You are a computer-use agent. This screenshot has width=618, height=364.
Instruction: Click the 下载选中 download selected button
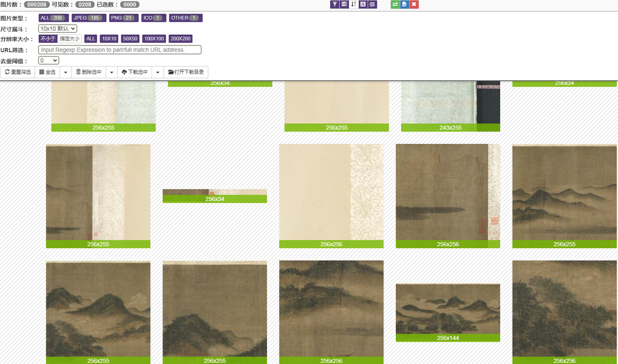pos(135,72)
